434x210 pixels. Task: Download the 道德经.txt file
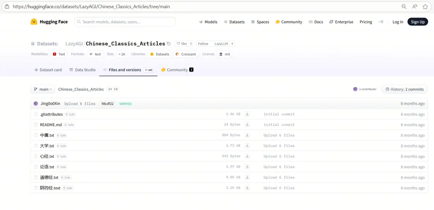click(x=247, y=177)
